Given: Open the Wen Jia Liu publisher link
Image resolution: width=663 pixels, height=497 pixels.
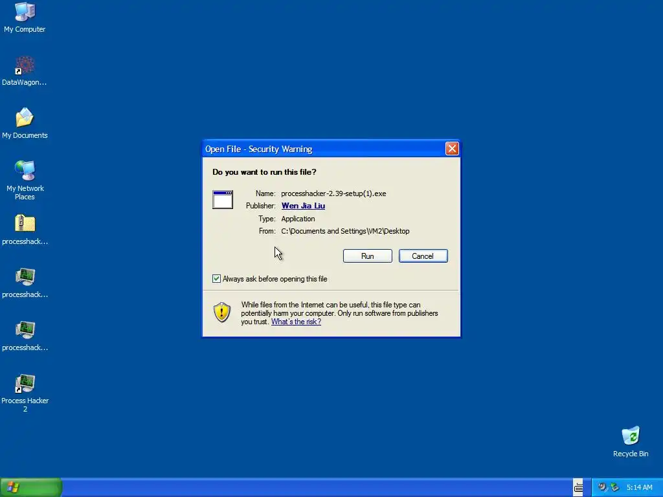Looking at the screenshot, I should (303, 206).
